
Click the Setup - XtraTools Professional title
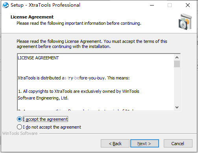pyautogui.click(x=45, y=5)
